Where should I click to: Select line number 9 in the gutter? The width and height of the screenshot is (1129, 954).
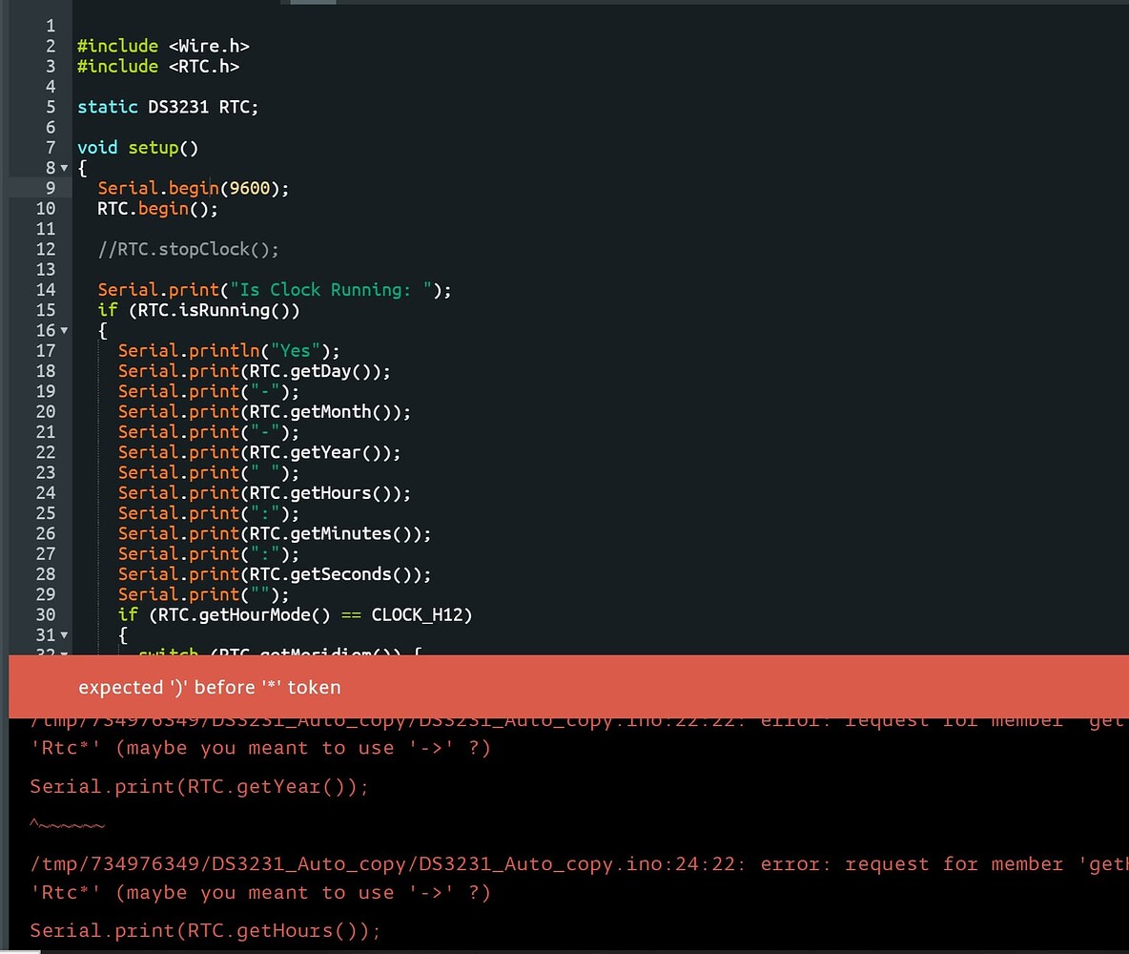click(51, 188)
